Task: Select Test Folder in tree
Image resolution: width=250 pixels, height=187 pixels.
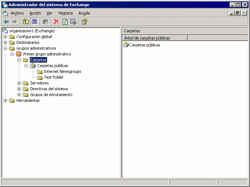Action: click(x=54, y=77)
